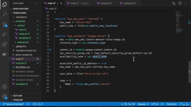This screenshot has height=107, width=191.
Task: Open README.md file
Action: [x=25, y=67]
